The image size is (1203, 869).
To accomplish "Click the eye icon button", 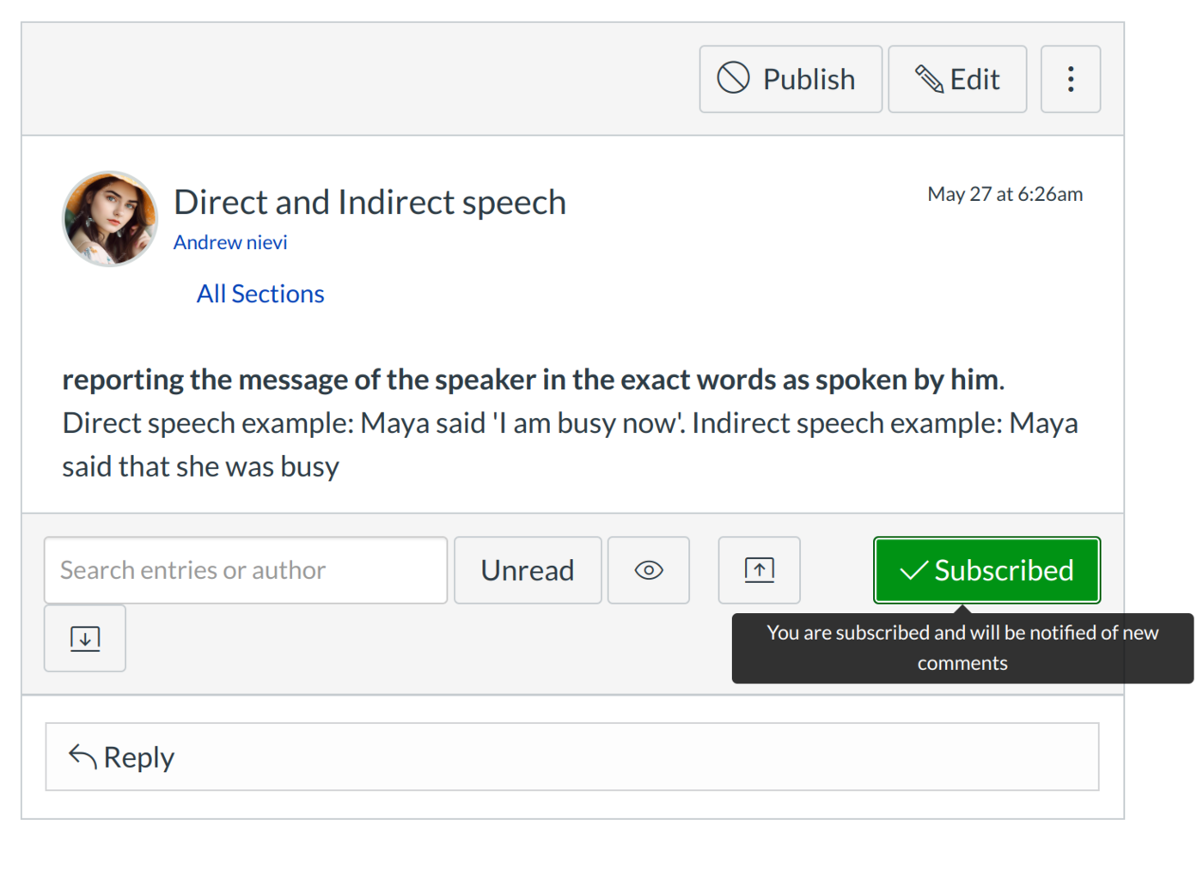I will coord(648,570).
